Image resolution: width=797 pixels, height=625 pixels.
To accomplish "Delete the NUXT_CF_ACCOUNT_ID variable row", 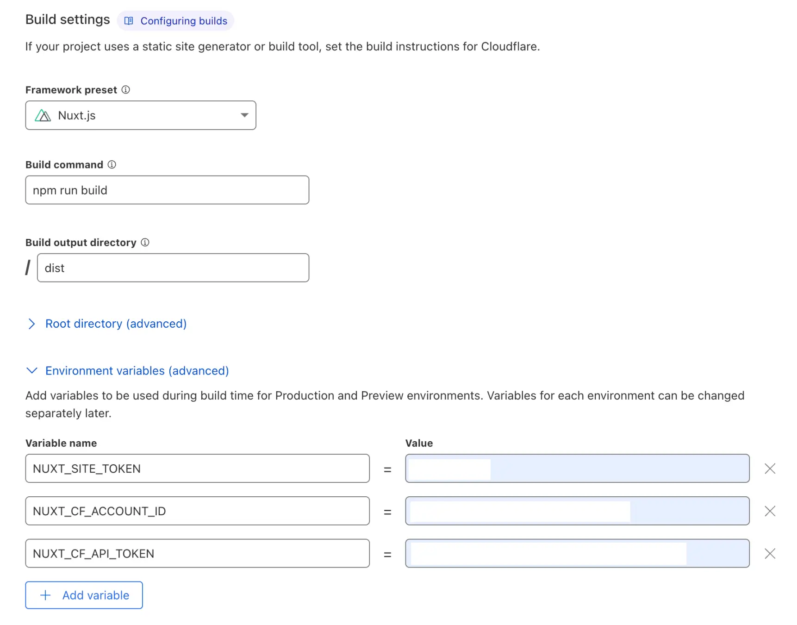I will click(x=770, y=511).
